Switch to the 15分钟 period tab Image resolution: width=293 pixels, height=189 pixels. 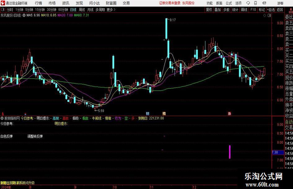[40, 10]
